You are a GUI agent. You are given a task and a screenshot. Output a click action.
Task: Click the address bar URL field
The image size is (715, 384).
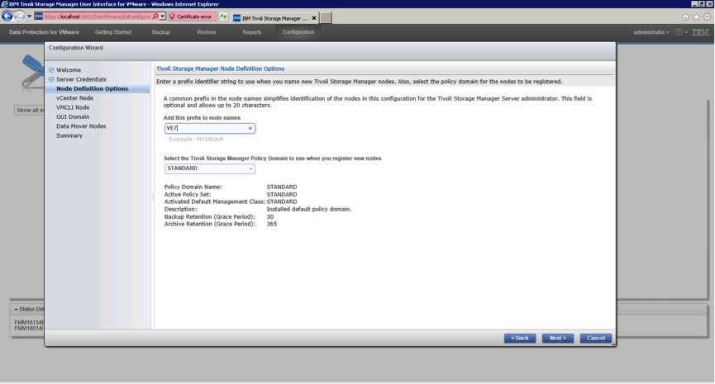(97, 17)
